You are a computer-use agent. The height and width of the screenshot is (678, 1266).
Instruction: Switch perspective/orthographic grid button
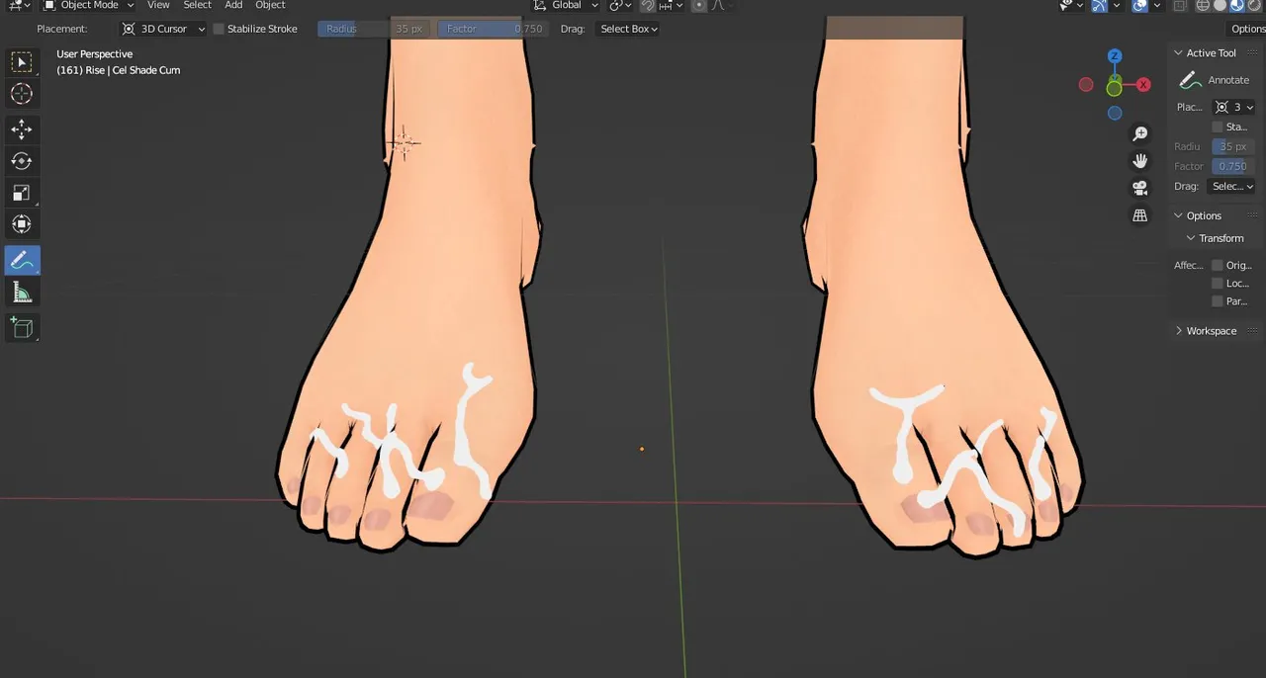(x=1140, y=215)
